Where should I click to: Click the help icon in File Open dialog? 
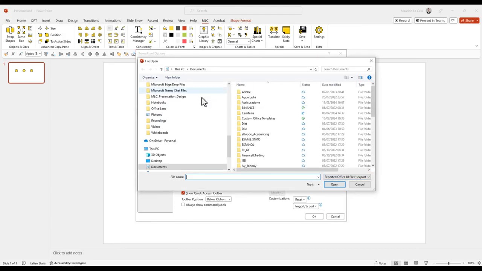(369, 78)
